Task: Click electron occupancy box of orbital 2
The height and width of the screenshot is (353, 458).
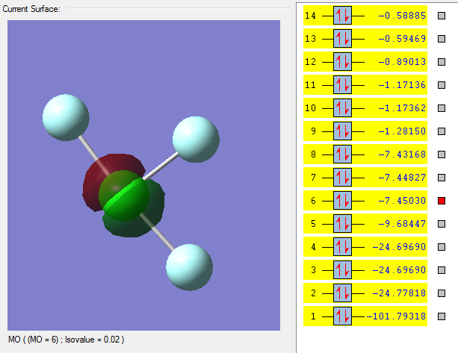Action: coord(342,293)
